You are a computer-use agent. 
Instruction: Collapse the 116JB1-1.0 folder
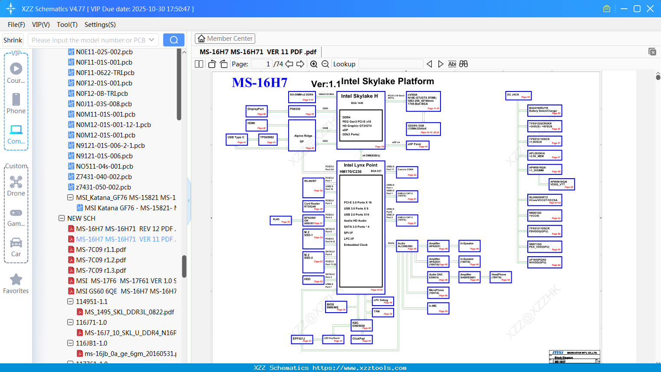[70, 343]
